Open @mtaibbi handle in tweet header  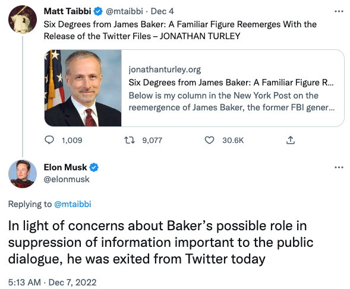(x=124, y=11)
